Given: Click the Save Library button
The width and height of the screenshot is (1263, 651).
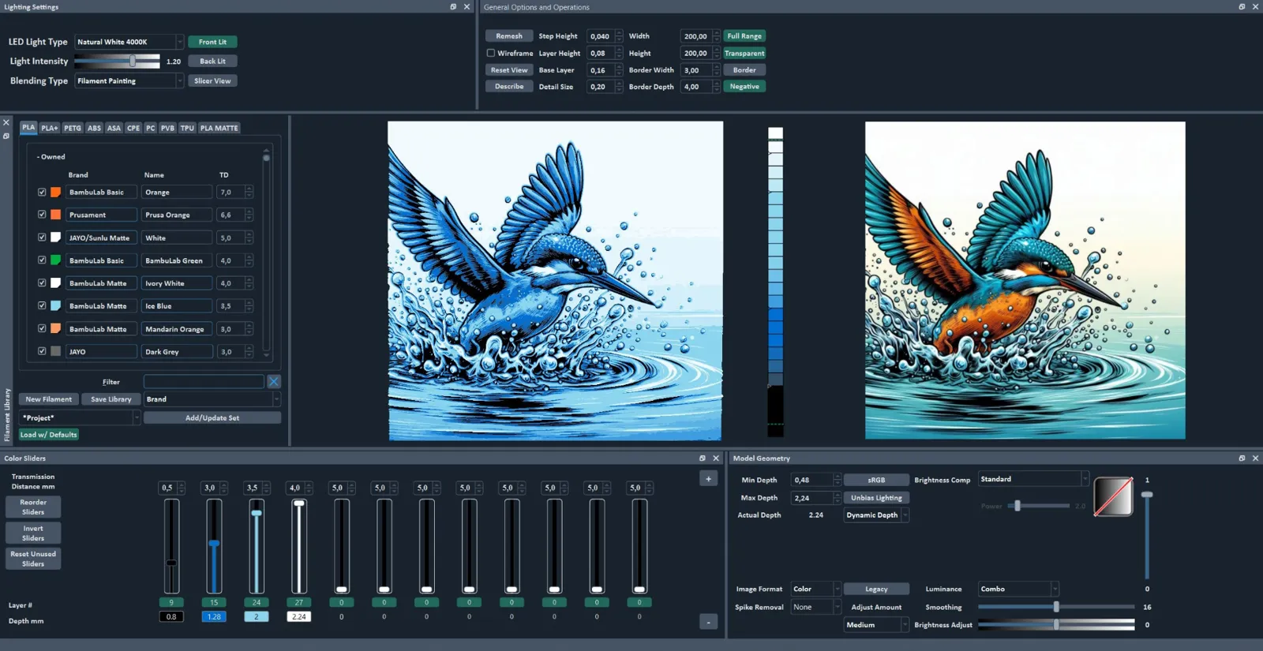Looking at the screenshot, I should (x=111, y=399).
